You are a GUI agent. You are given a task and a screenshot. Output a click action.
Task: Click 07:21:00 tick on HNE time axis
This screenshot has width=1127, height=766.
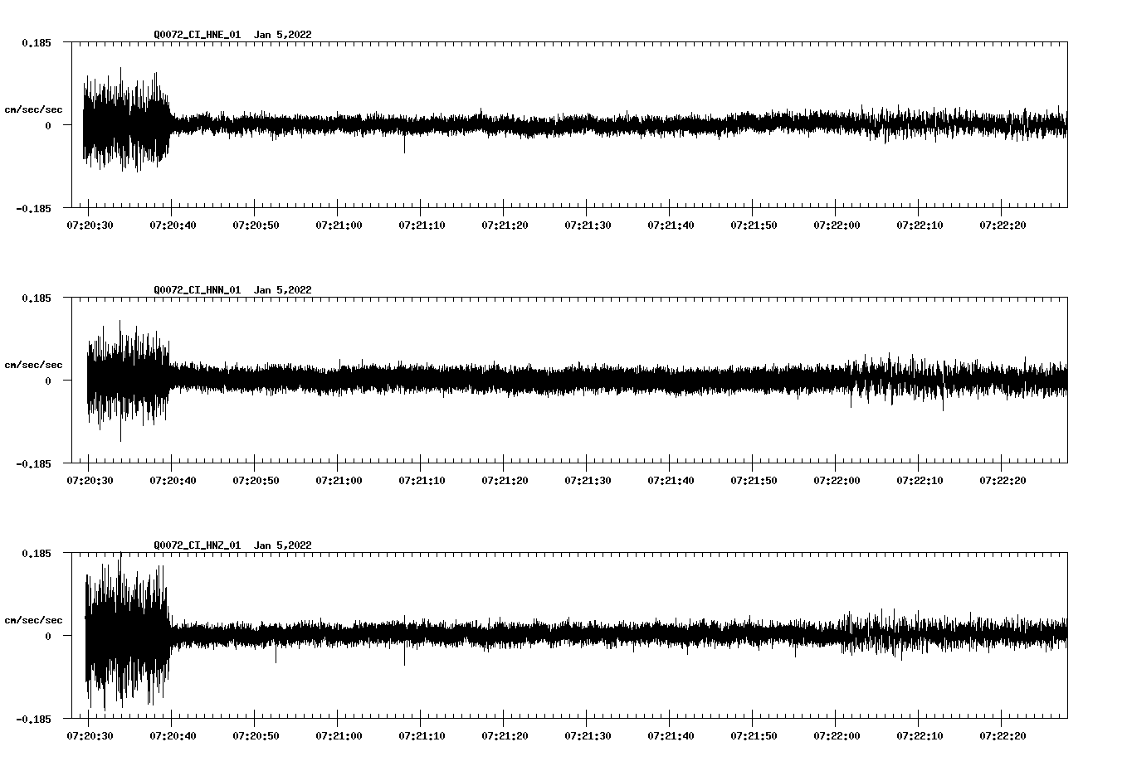[x=339, y=225]
